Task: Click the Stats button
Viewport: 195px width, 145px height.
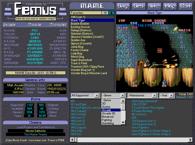Action: pos(8,14)
